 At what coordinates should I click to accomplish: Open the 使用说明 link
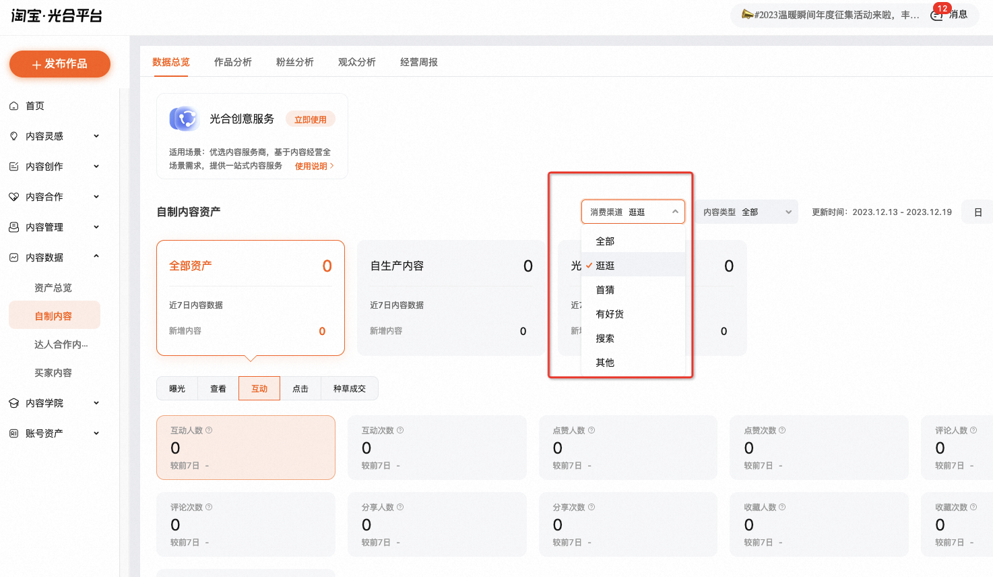pyautogui.click(x=314, y=166)
